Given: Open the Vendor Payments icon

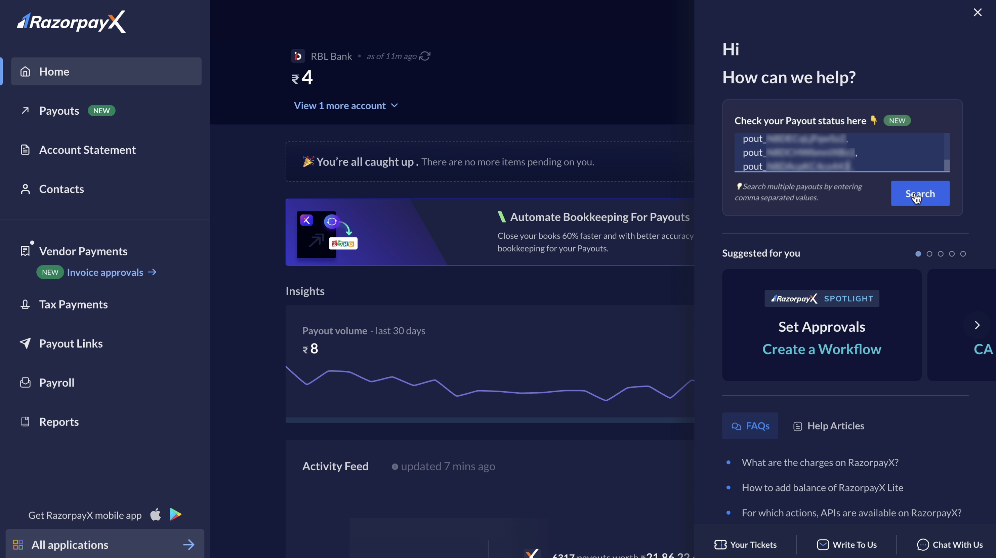Looking at the screenshot, I should click(24, 251).
